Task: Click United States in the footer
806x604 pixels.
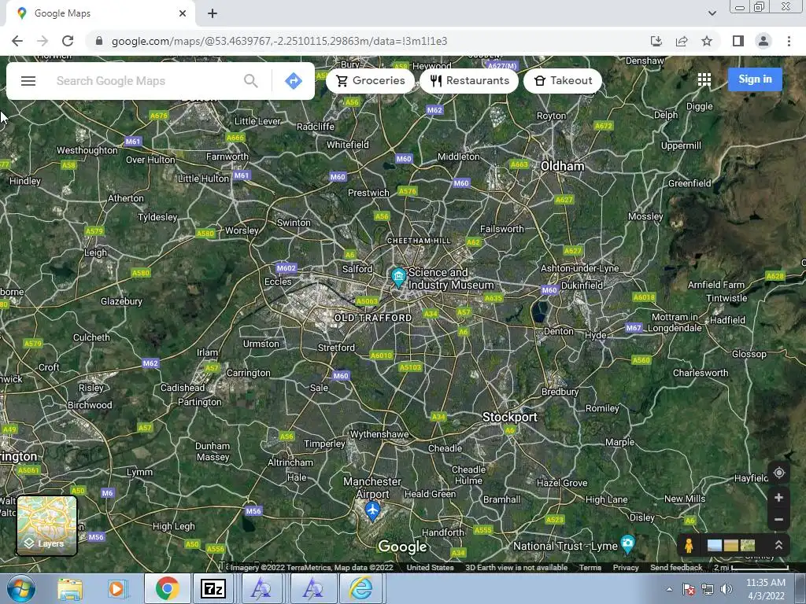Action: [431, 568]
